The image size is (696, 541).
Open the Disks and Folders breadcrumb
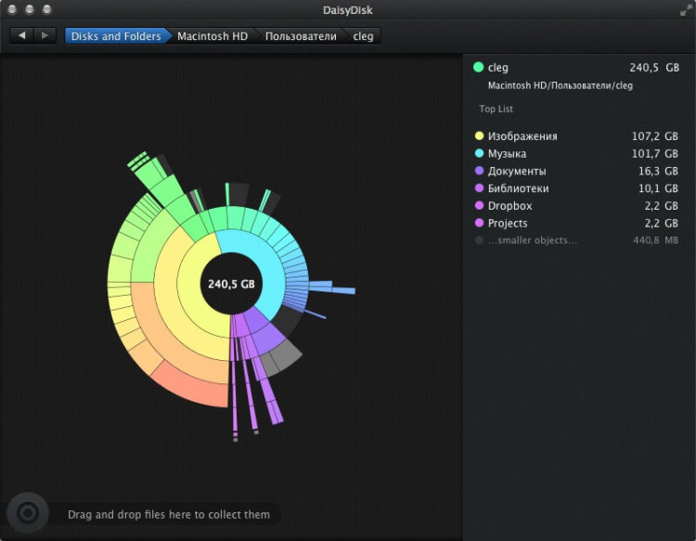pos(116,36)
